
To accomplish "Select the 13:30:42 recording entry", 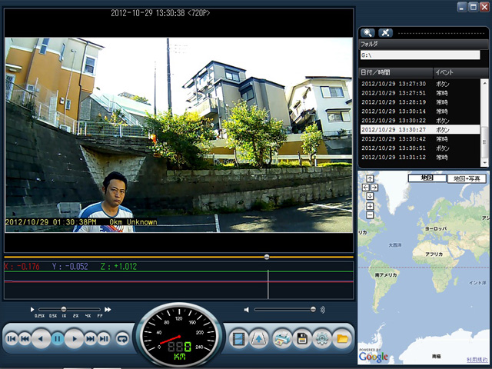I will point(394,139).
